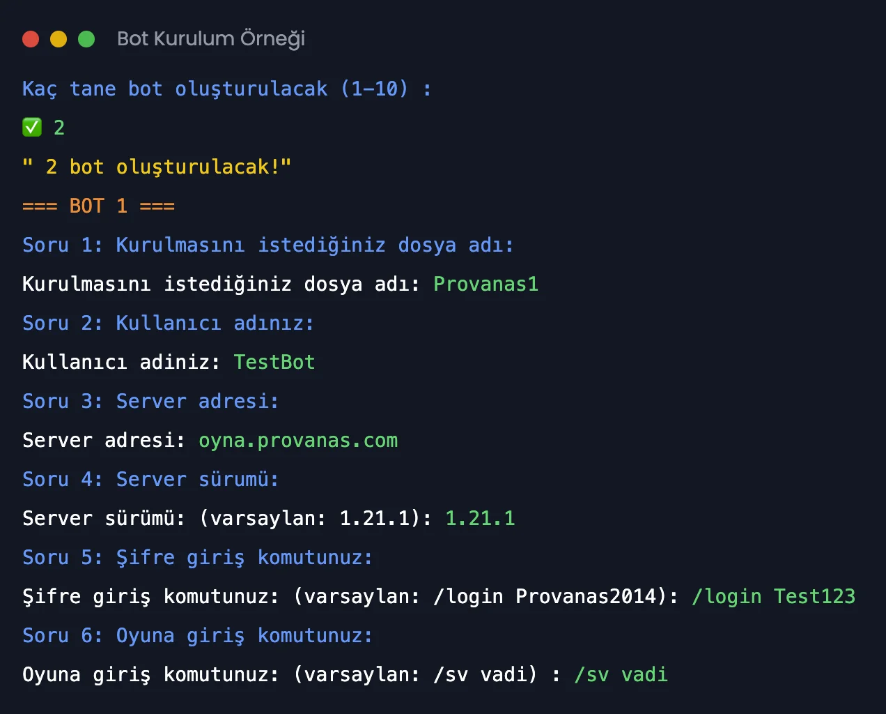Image resolution: width=886 pixels, height=714 pixels.
Task: Click the green maximize window dot
Action: [86, 39]
